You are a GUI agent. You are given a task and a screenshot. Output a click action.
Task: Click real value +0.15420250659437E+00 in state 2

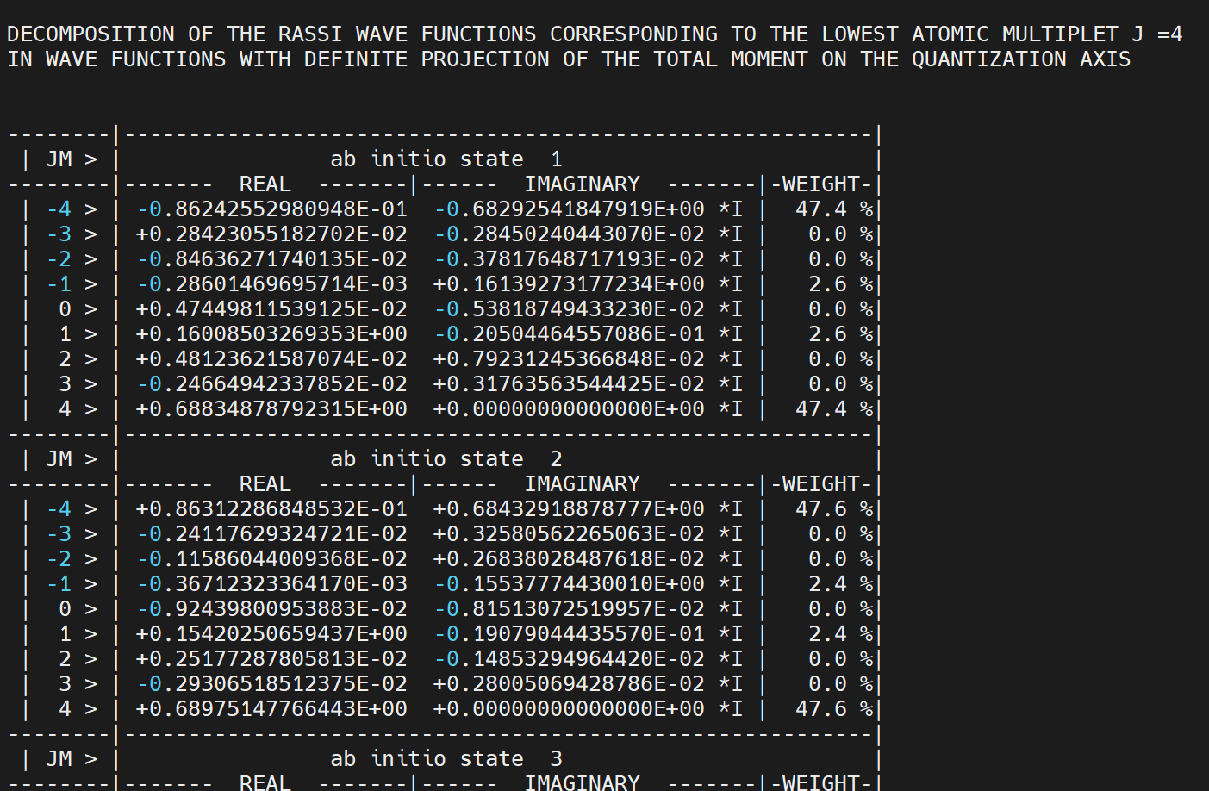271,634
